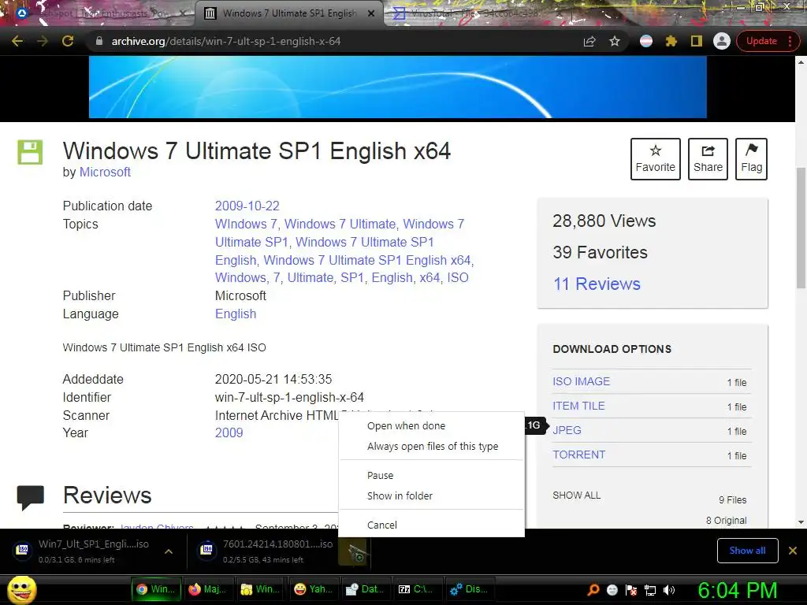Choose Show in folder from download menu

pos(431,496)
